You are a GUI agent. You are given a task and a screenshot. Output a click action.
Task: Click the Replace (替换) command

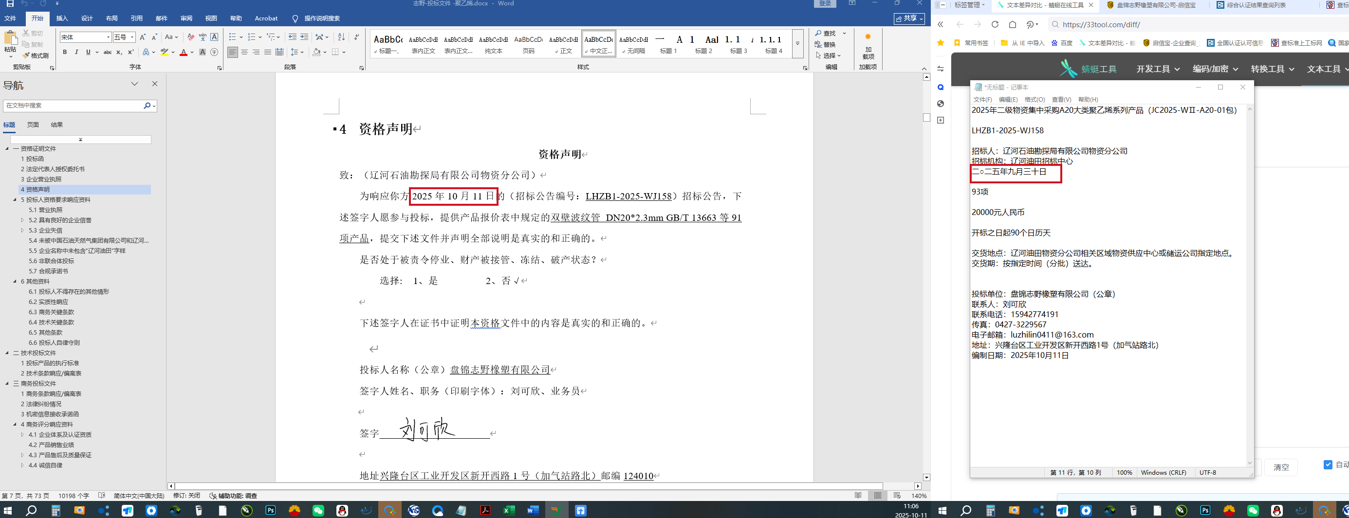click(x=826, y=44)
